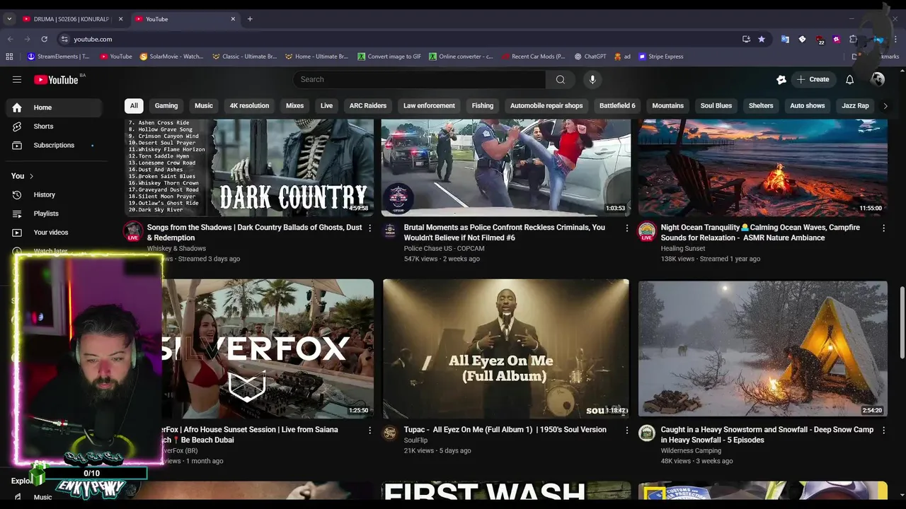The height and width of the screenshot is (509, 906).
Task: Open the ChatGPT bookmark
Action: [590, 57]
